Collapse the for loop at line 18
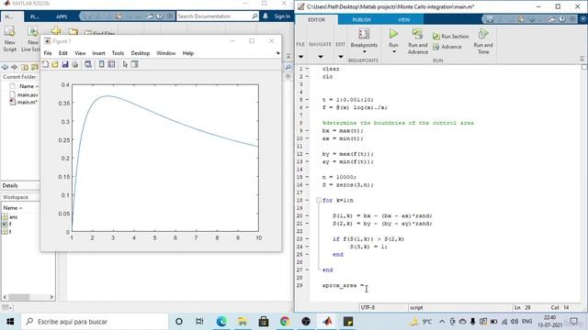 (x=319, y=200)
